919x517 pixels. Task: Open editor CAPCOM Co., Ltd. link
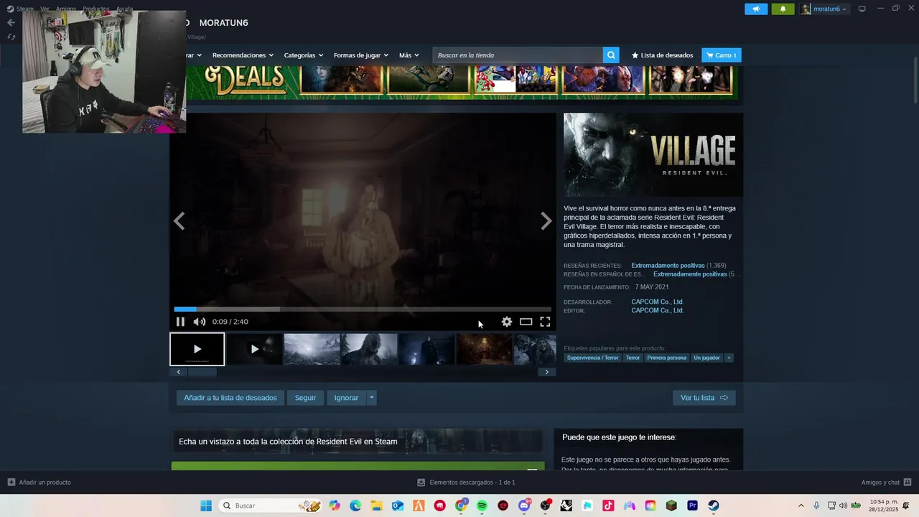tap(657, 310)
